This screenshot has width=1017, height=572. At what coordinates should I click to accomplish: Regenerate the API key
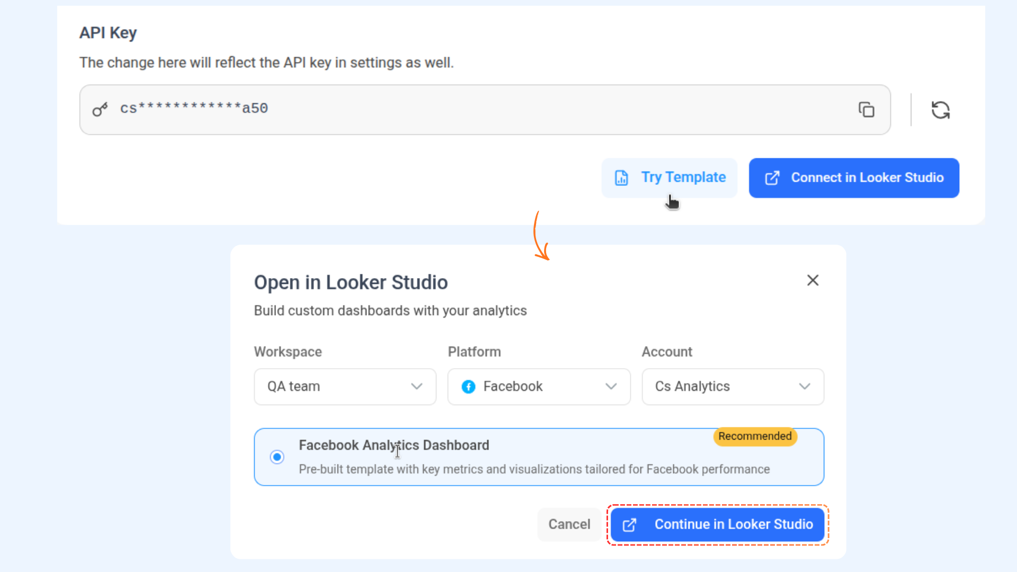[941, 110]
